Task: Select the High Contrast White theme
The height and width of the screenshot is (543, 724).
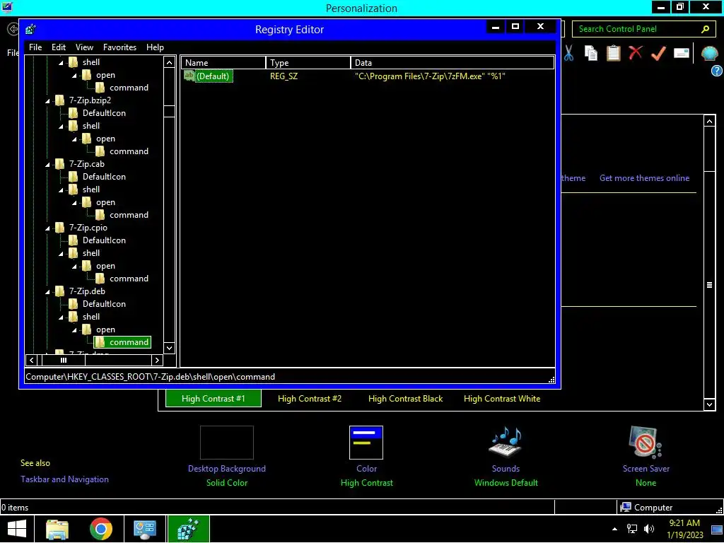Action: coord(502,399)
